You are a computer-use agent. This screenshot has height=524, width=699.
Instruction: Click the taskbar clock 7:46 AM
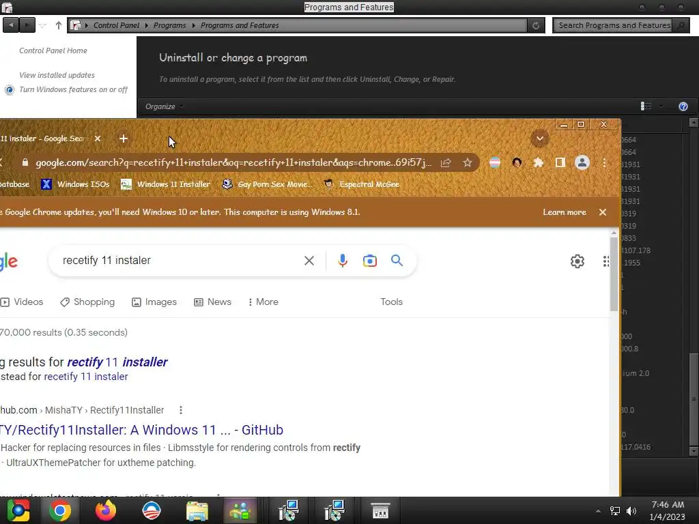point(668,505)
